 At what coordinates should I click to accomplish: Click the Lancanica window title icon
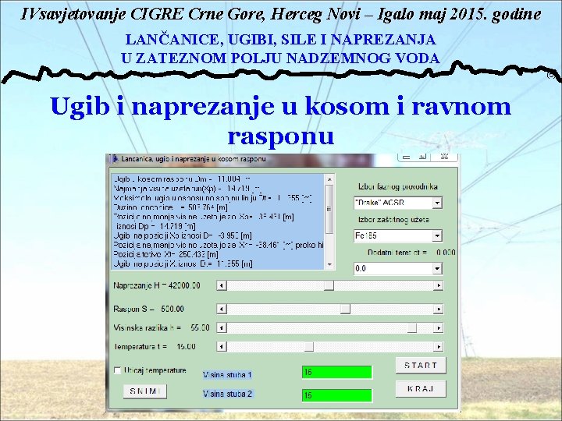coord(116,159)
